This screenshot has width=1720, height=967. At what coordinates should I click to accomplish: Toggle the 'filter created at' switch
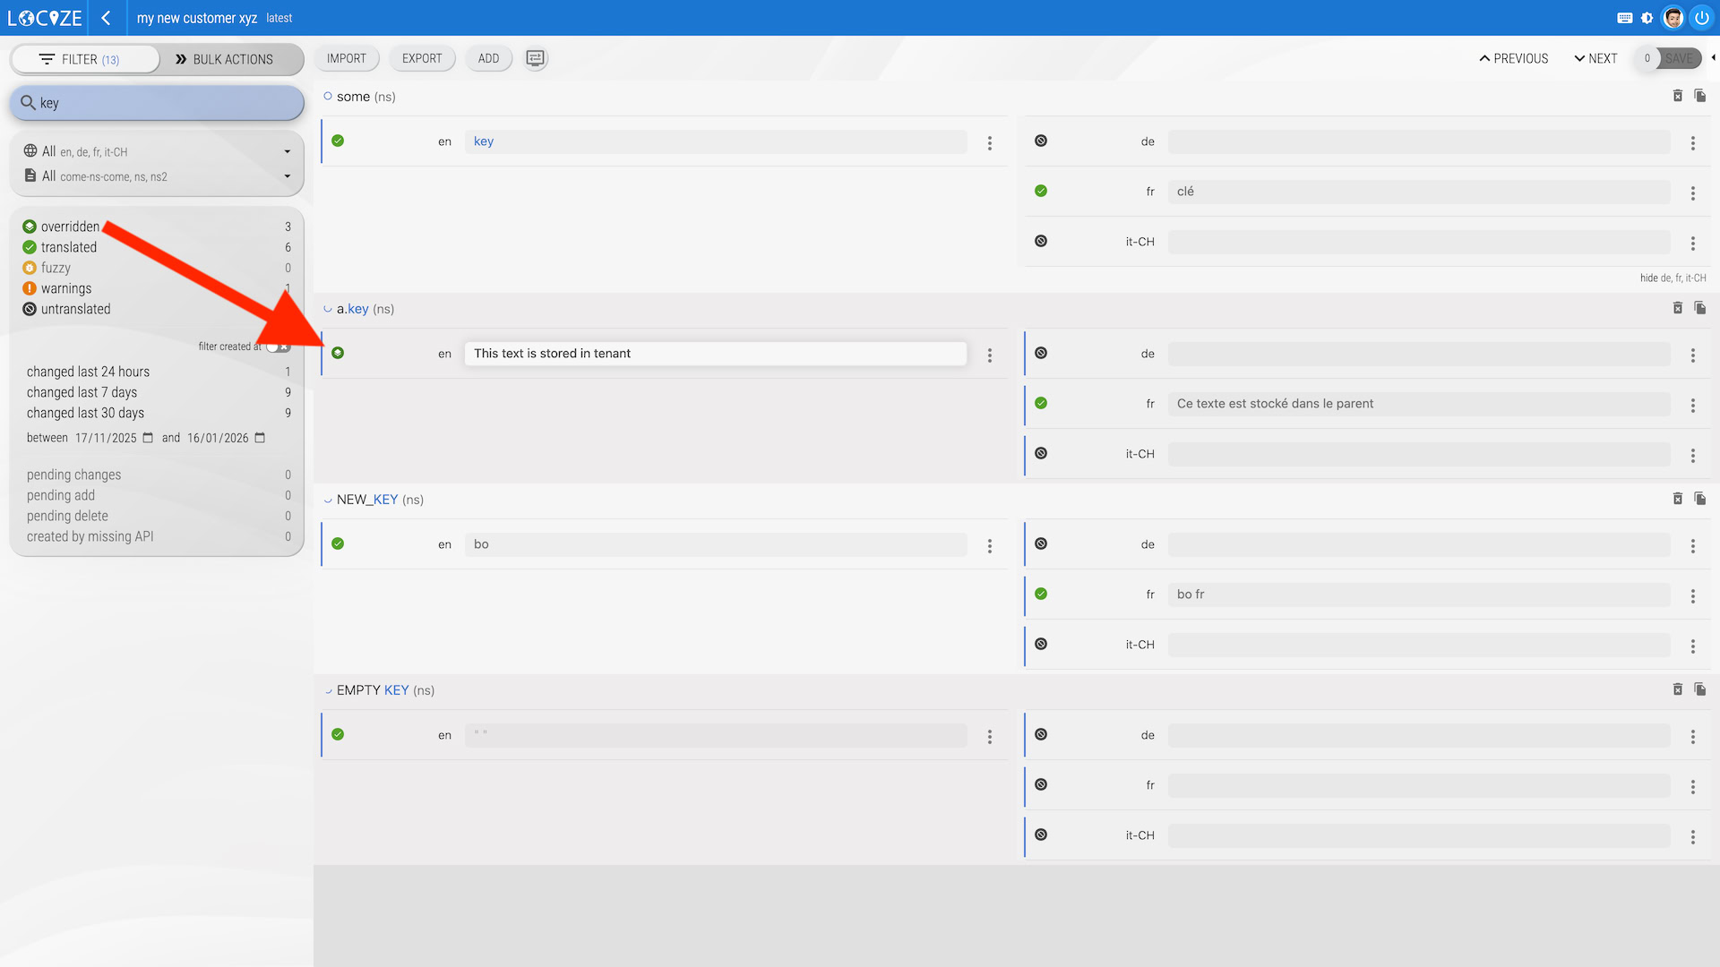pyautogui.click(x=279, y=347)
